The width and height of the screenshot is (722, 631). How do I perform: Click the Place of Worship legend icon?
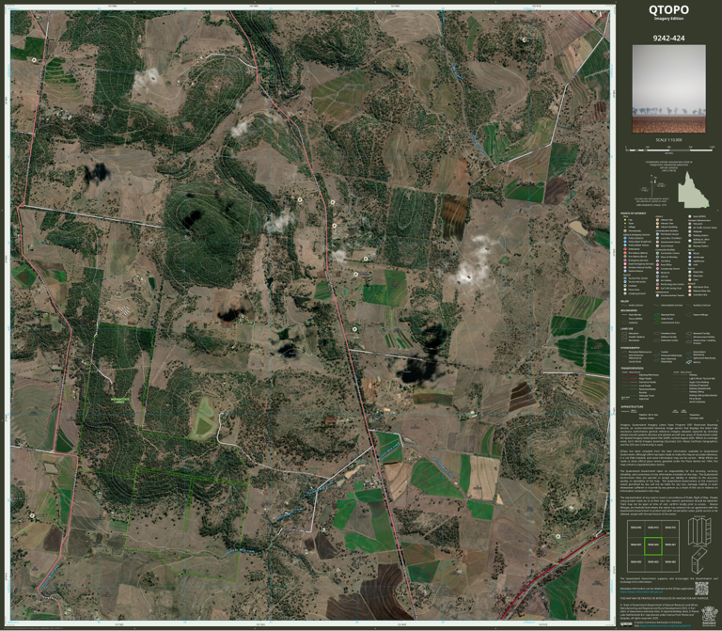[x=657, y=257]
